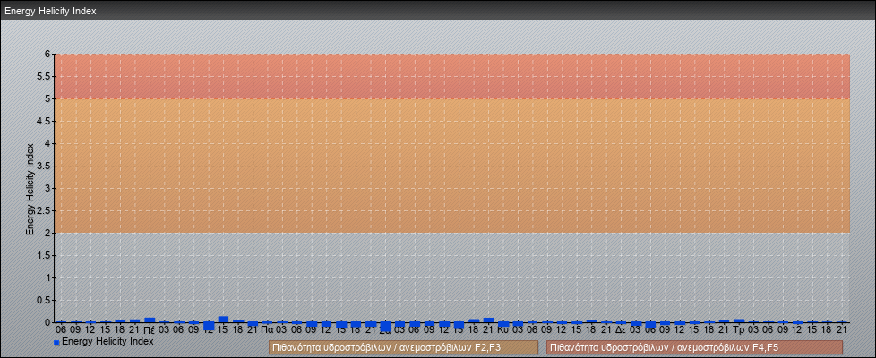Click the rotated Energy Helicity Index axis title
This screenshot has width=876, height=358.
(30, 189)
